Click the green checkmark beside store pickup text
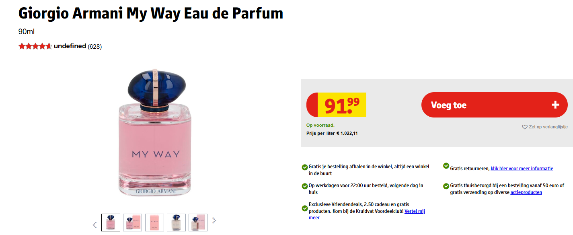 pos(305,167)
